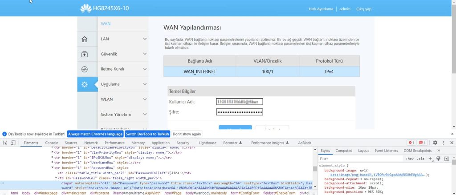Open the system status monitor icon in sidebar
The width and height of the screenshot is (456, 195).
[84, 69]
